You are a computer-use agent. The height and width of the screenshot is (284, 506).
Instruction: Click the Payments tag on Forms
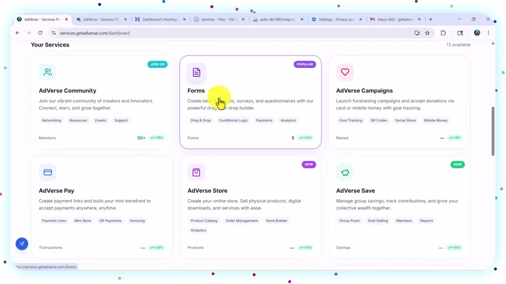click(264, 120)
